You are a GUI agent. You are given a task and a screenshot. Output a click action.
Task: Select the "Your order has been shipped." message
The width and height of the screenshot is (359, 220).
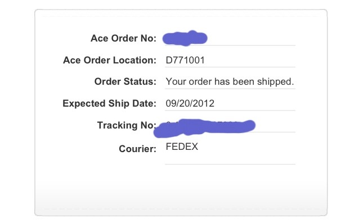tap(230, 81)
